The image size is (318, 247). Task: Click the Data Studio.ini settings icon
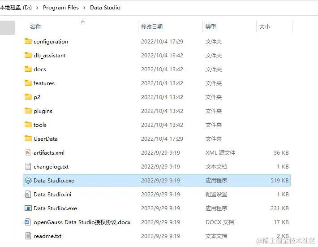pos(28,194)
